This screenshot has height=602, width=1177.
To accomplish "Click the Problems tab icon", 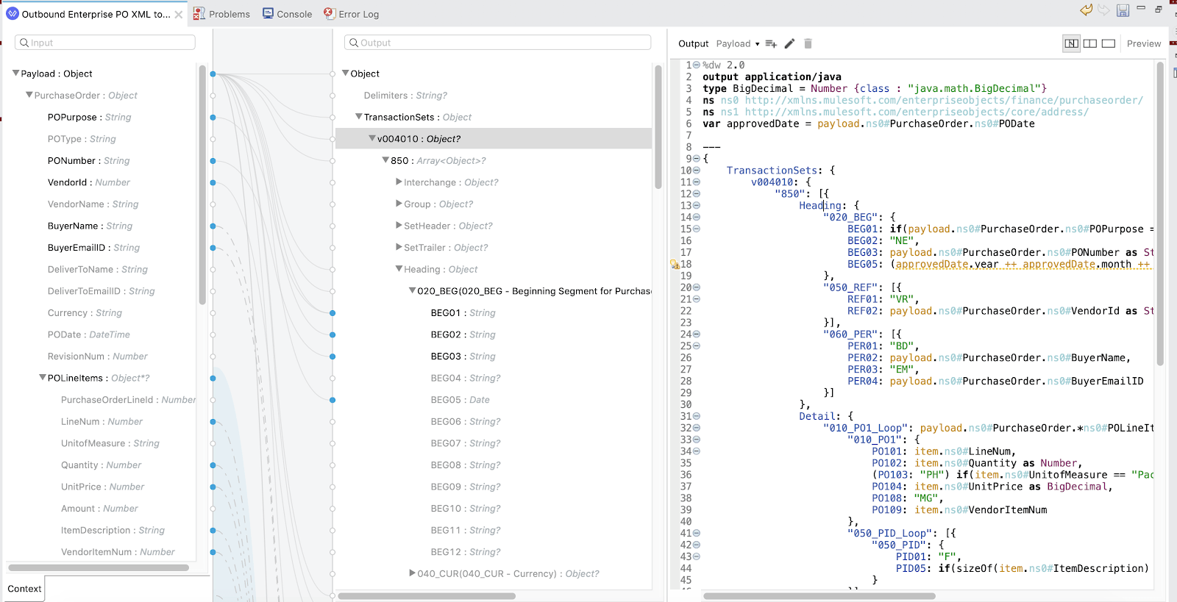I will [x=199, y=14].
